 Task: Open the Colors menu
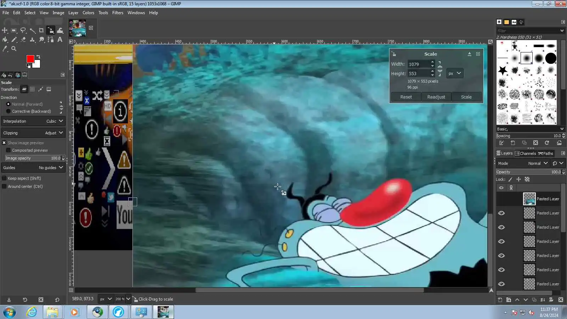pos(88,13)
